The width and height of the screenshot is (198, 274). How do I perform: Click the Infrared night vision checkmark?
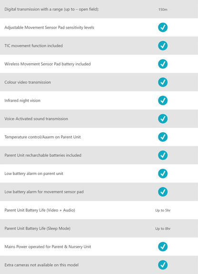[163, 100]
